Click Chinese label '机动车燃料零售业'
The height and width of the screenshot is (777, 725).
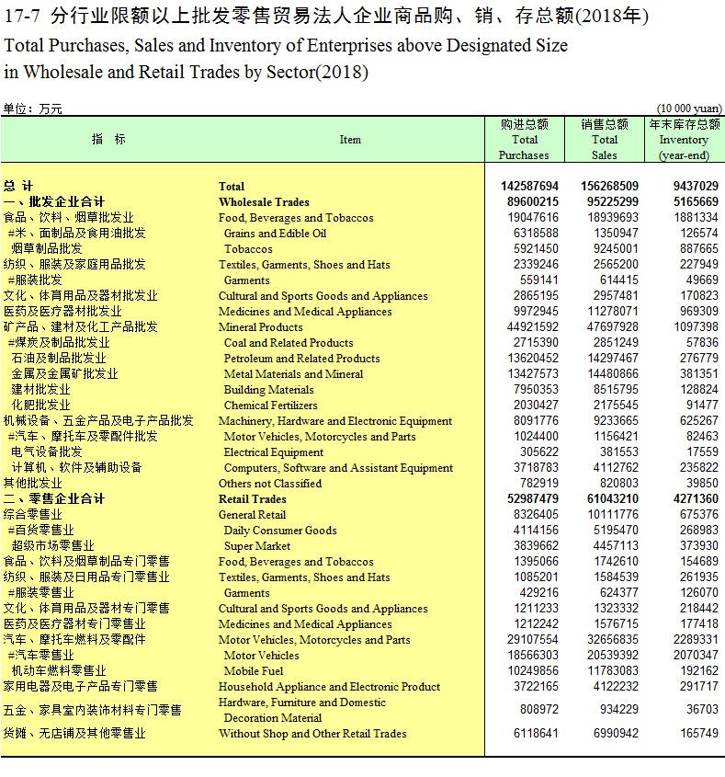[x=59, y=671]
